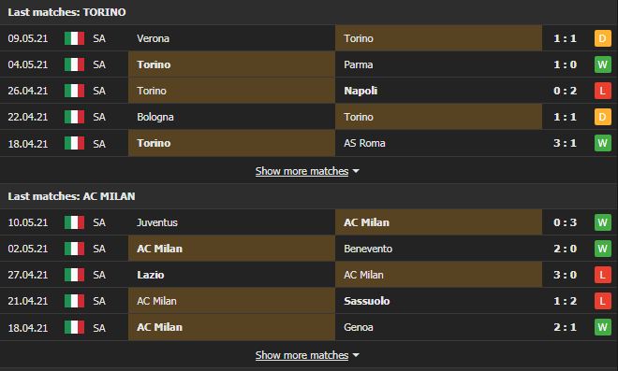Click the dropdown arrow beside Torino's Show more matches
Image resolution: width=618 pixels, height=371 pixels.
point(356,172)
